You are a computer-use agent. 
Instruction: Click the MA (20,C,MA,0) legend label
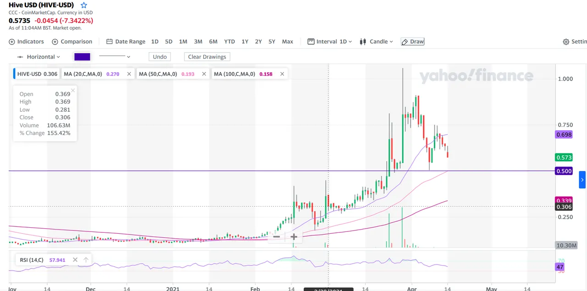click(x=83, y=74)
